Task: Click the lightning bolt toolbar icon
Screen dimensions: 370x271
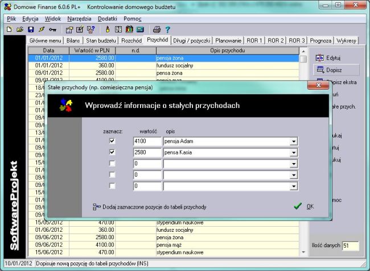Action: 41,30
